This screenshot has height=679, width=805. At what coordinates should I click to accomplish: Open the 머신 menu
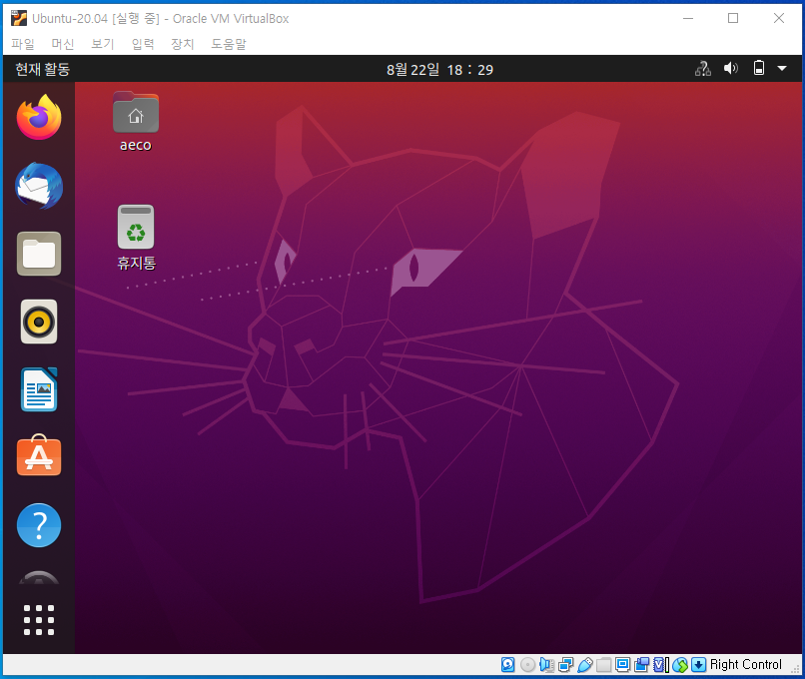pos(63,44)
